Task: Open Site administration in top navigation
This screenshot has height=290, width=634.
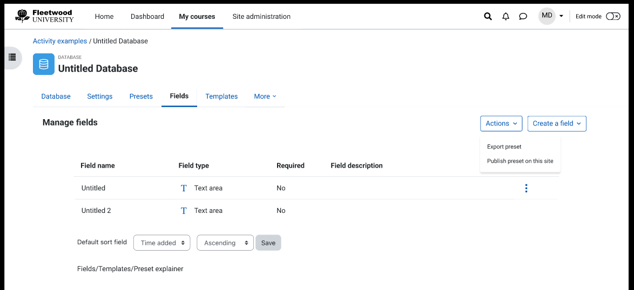Action: point(261,17)
